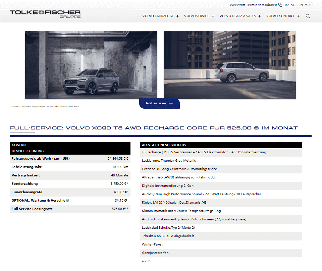Click the Jetzt anfragen button
The image size is (322, 271).
point(159,103)
